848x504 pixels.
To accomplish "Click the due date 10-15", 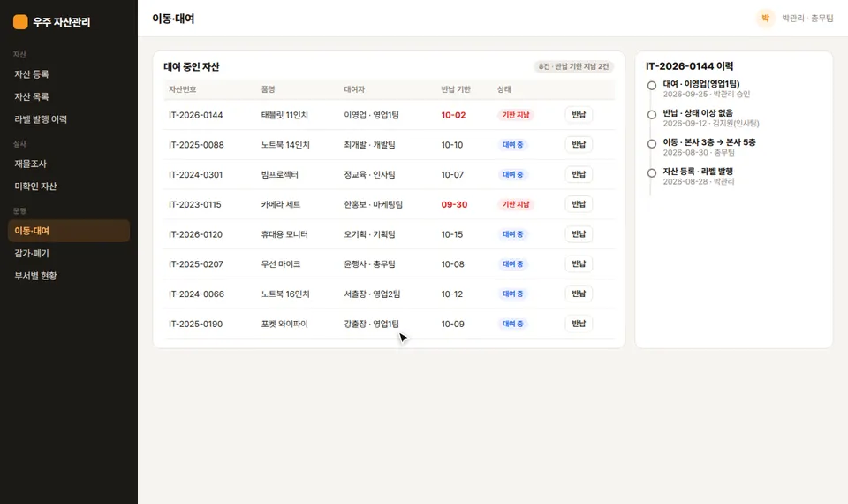I will coord(452,234).
